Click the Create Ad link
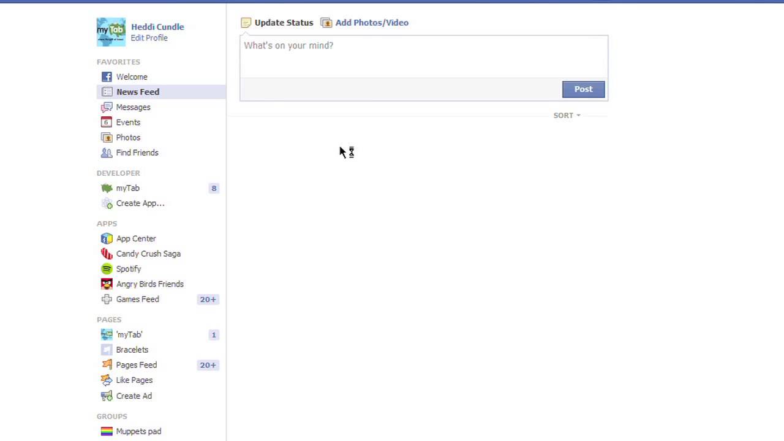This screenshot has width=784, height=441. (x=134, y=396)
